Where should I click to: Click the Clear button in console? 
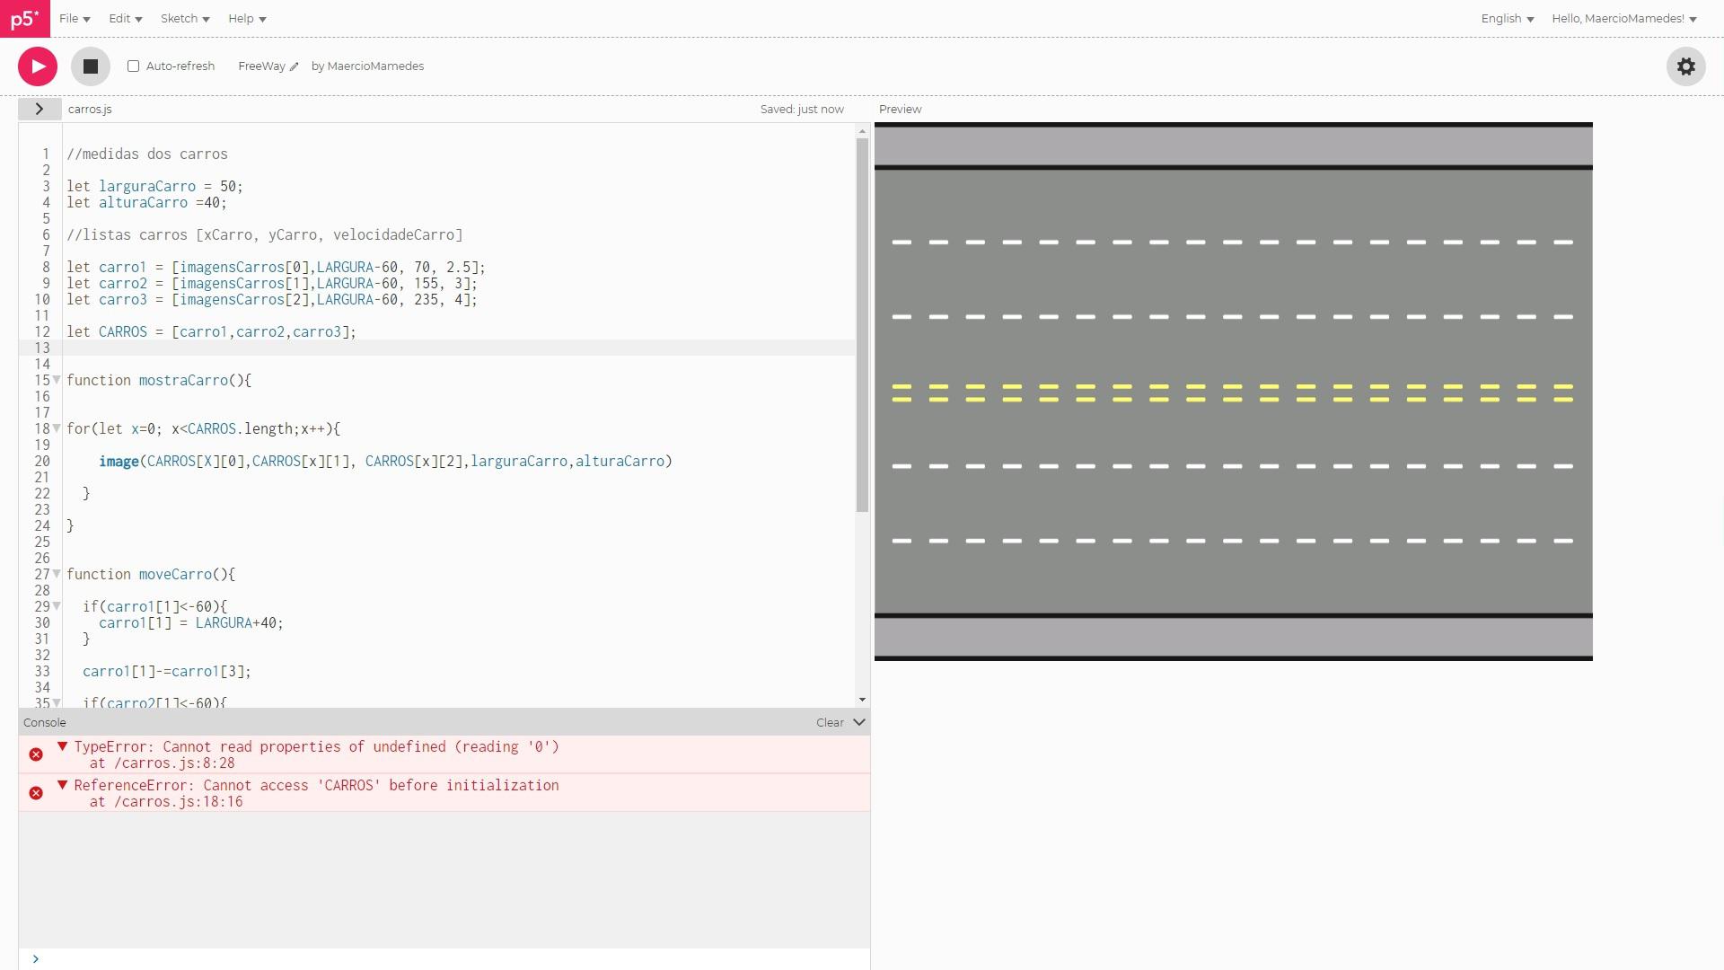[x=829, y=722]
